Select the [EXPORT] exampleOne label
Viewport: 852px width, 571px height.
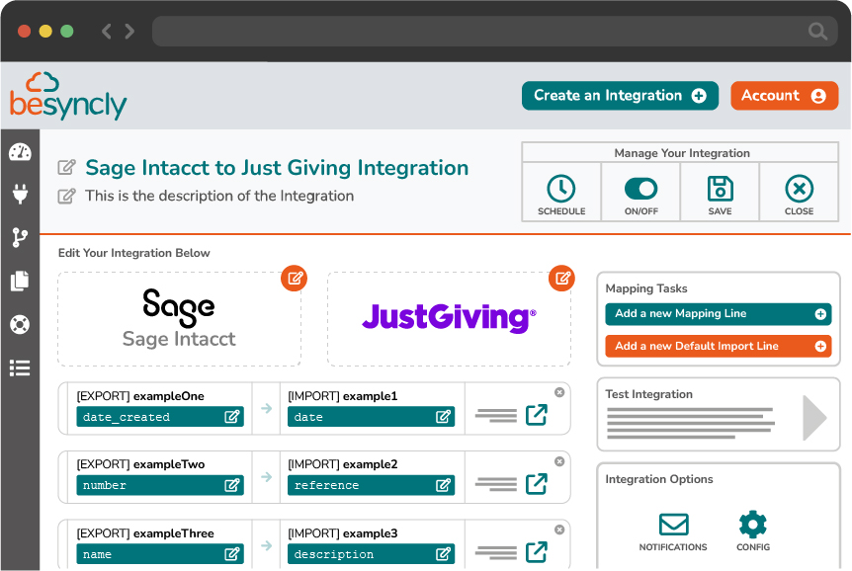tap(140, 396)
